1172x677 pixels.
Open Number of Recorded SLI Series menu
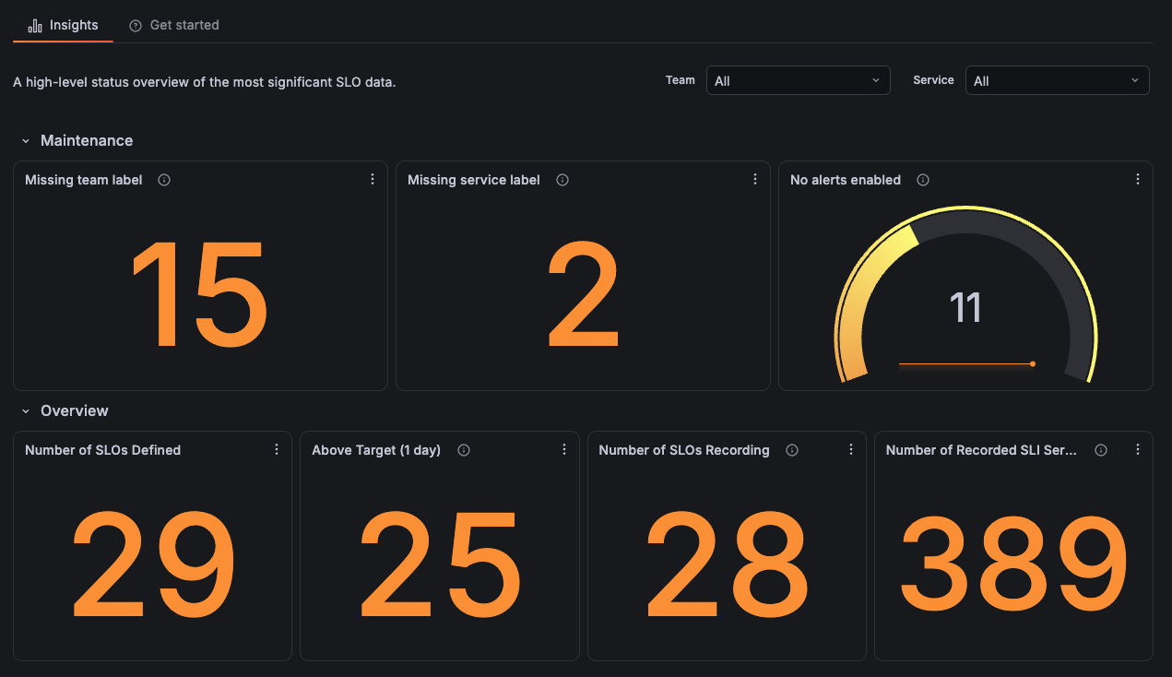[1138, 450]
